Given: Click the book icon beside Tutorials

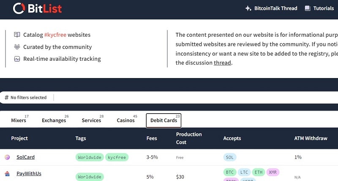Looking at the screenshot, I should click(308, 8).
